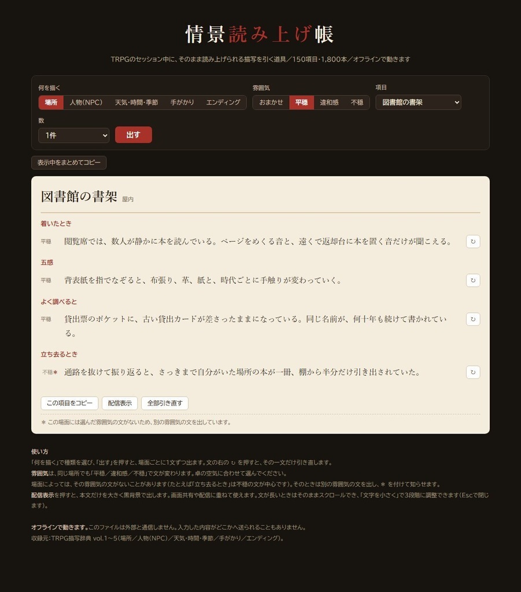Screen dimensions: 521x592
Task: Click 表示中をまとめてコピー button
Action: (x=69, y=162)
